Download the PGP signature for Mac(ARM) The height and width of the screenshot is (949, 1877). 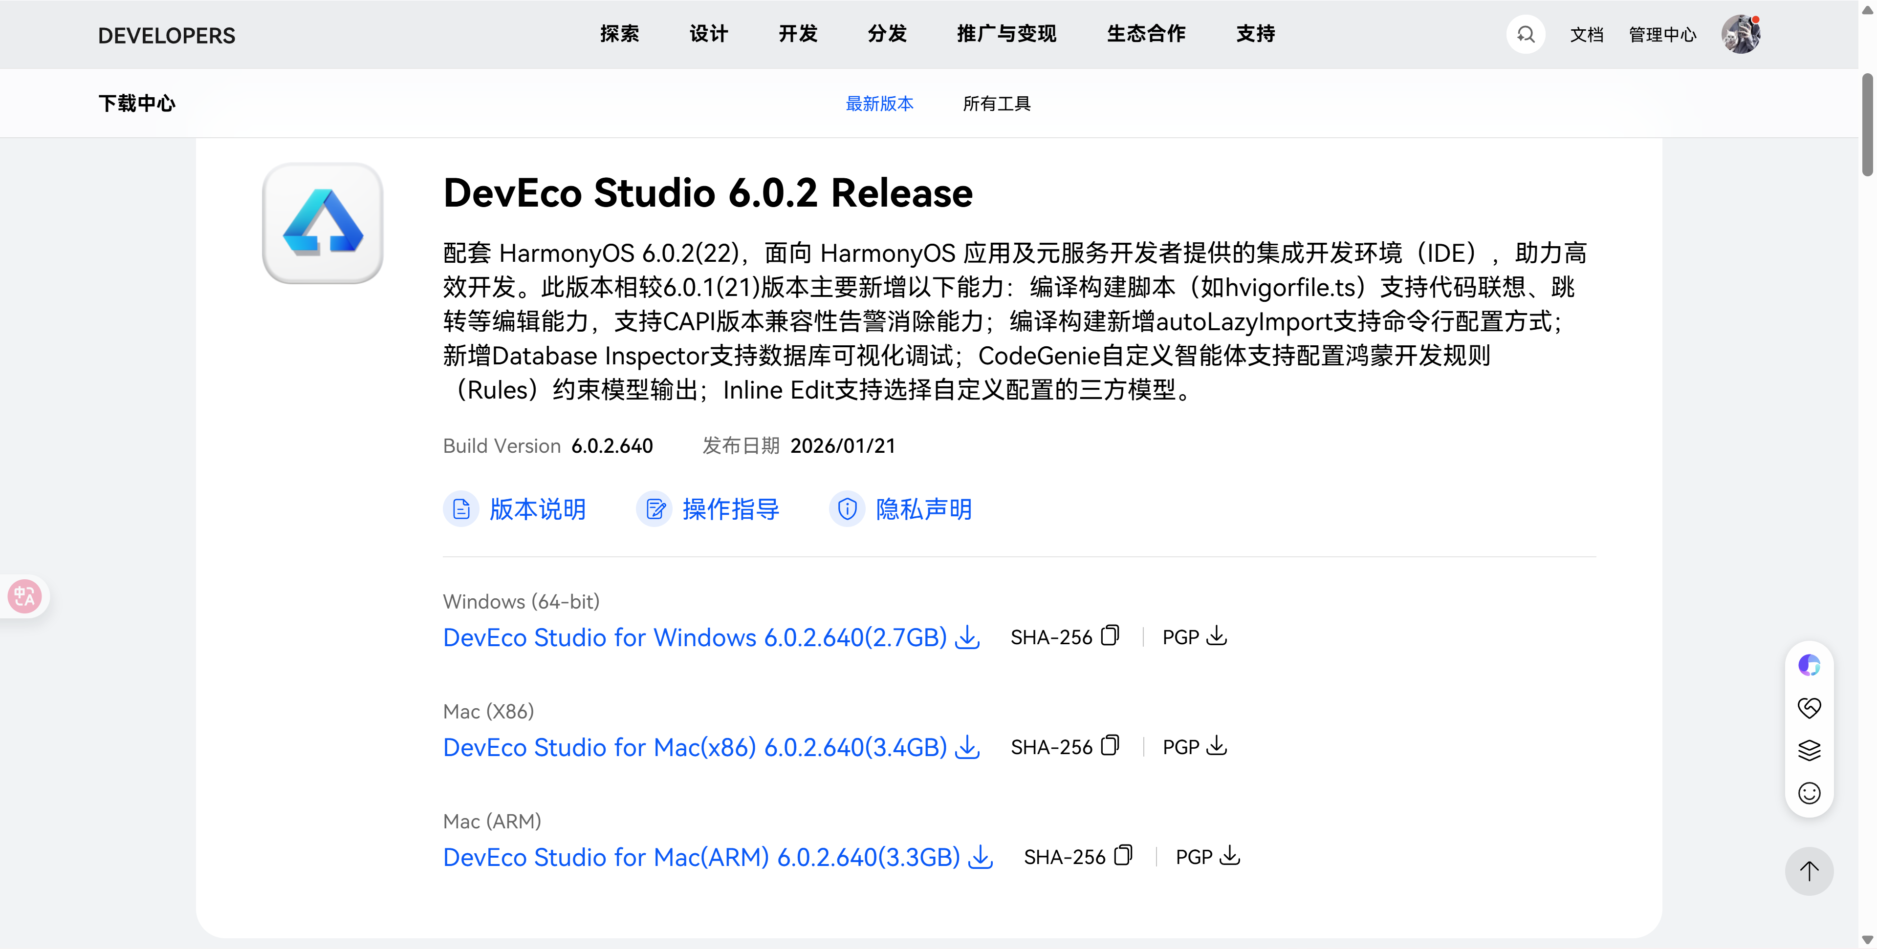point(1229,856)
